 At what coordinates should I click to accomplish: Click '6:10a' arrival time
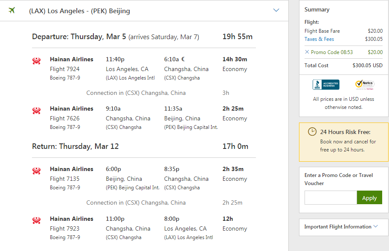click(171, 60)
